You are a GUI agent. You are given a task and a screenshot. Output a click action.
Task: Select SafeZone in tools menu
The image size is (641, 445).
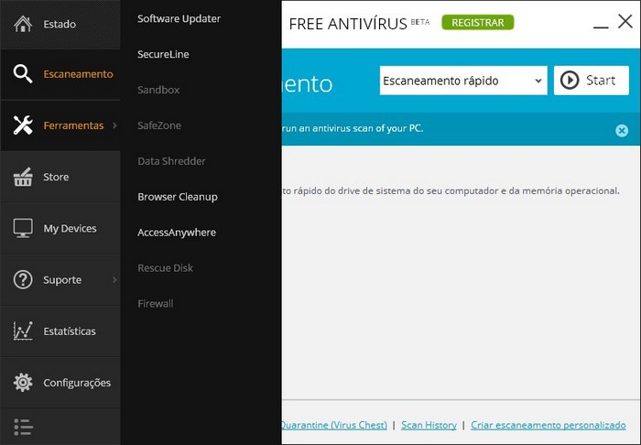(159, 125)
